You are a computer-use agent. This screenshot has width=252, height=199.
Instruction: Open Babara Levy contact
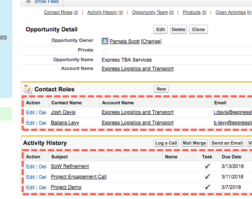[65, 123]
